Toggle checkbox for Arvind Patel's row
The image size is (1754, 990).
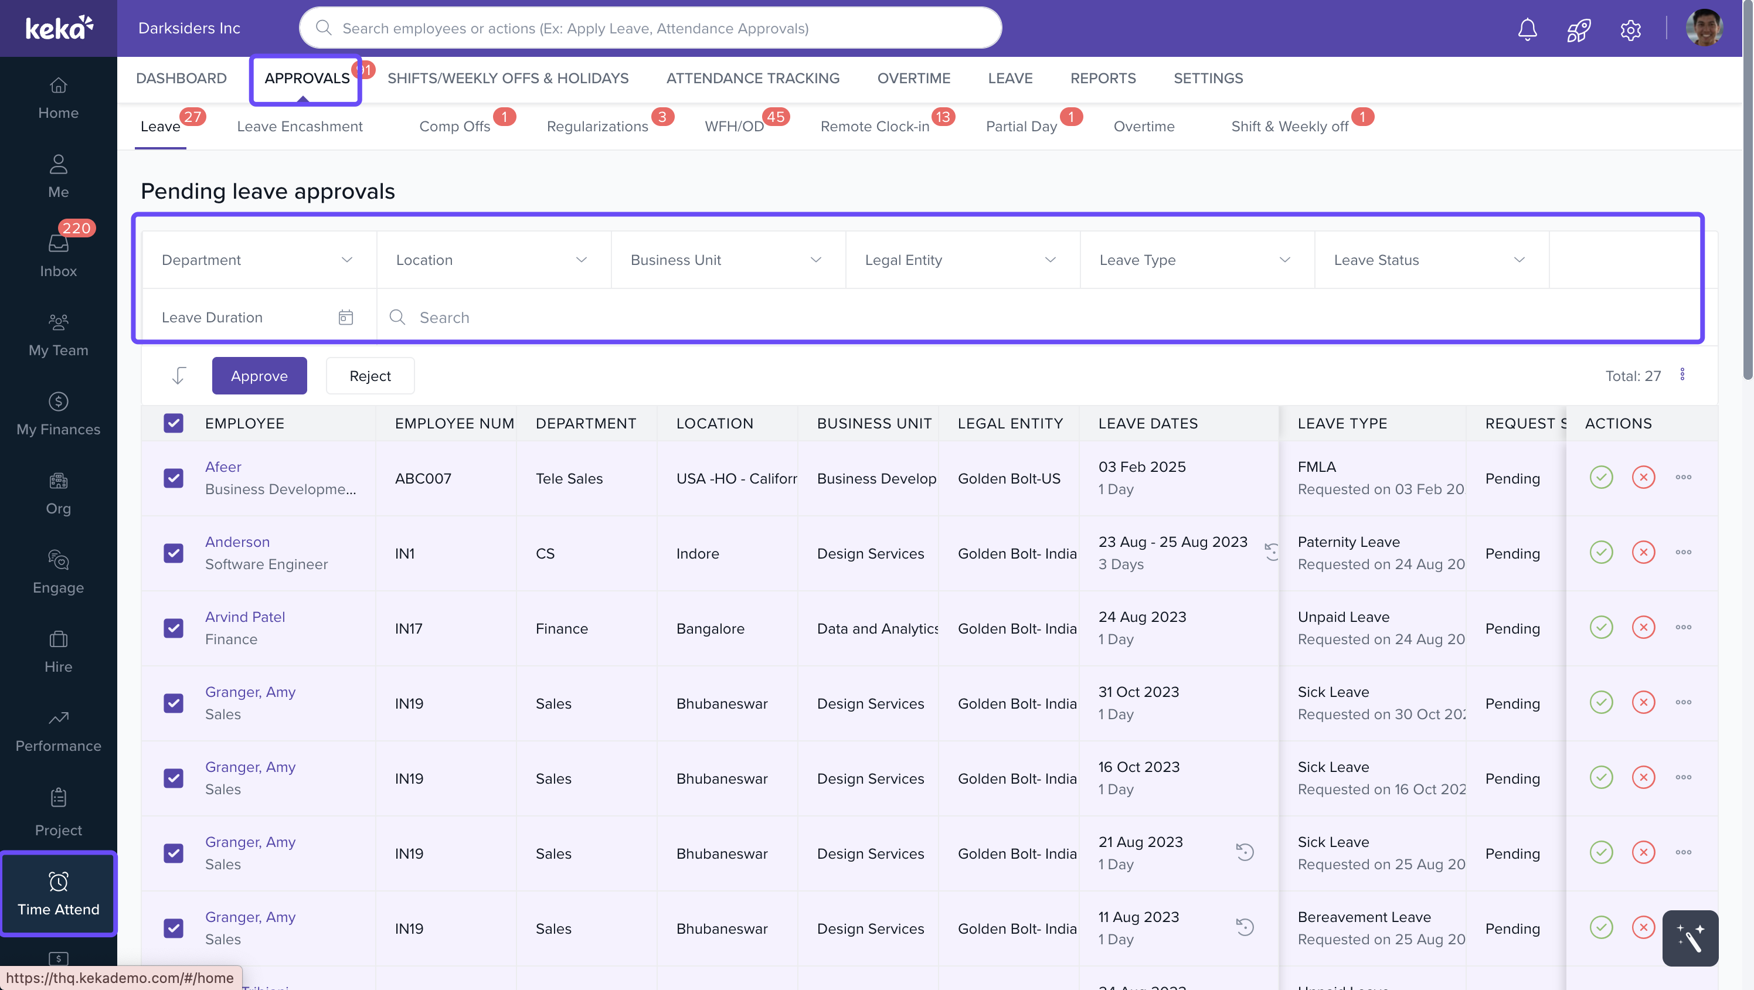(x=174, y=628)
